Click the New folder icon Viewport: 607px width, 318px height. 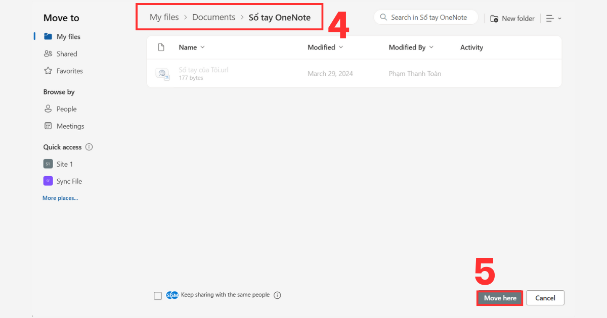point(494,18)
